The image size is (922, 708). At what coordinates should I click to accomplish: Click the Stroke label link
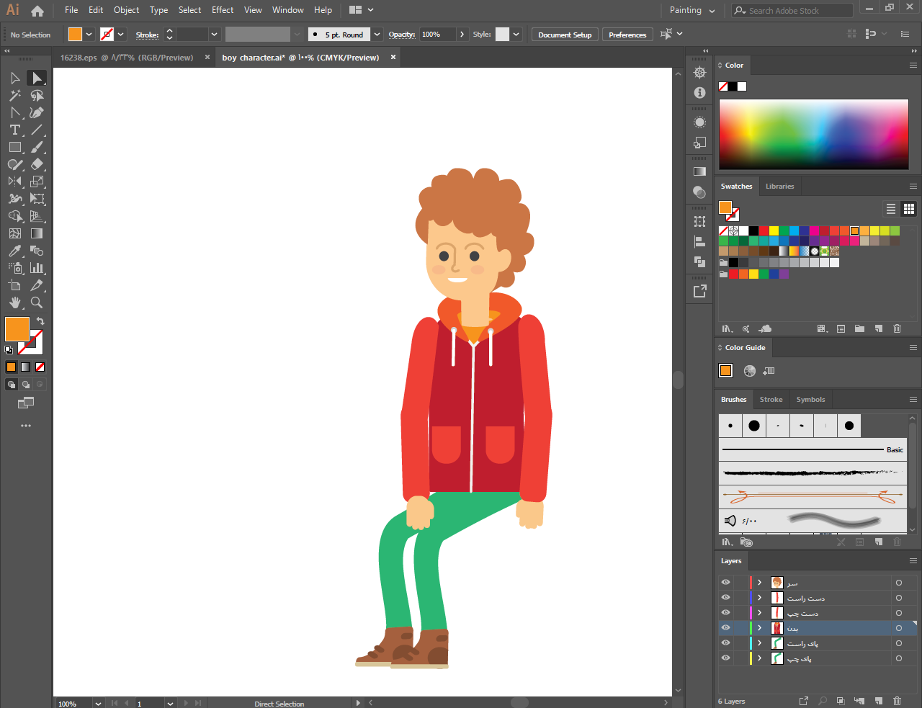point(147,35)
